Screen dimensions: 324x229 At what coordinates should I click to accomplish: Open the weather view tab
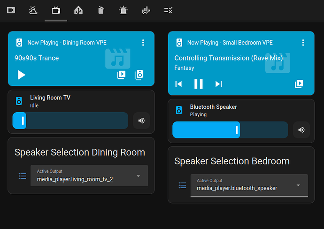pos(33,10)
